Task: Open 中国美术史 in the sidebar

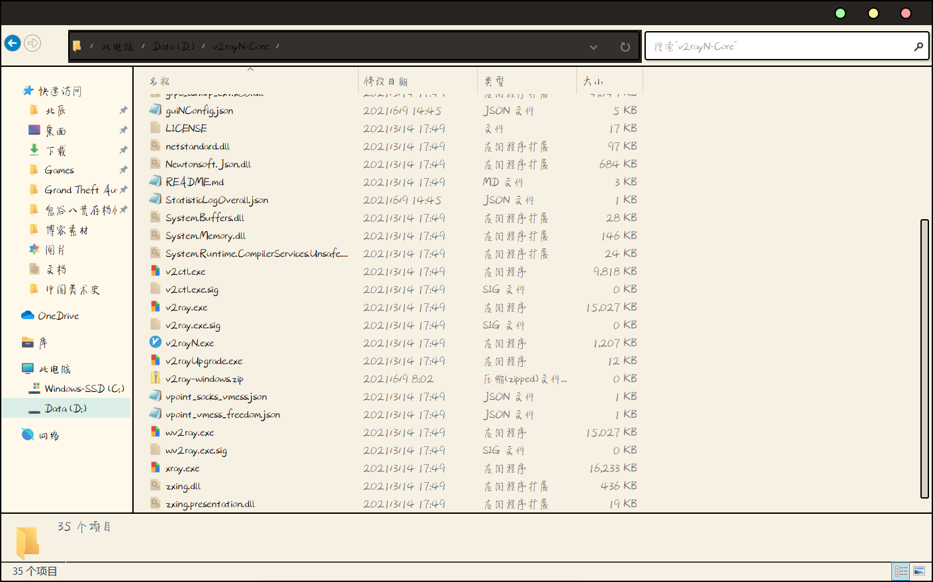Action: [x=72, y=289]
